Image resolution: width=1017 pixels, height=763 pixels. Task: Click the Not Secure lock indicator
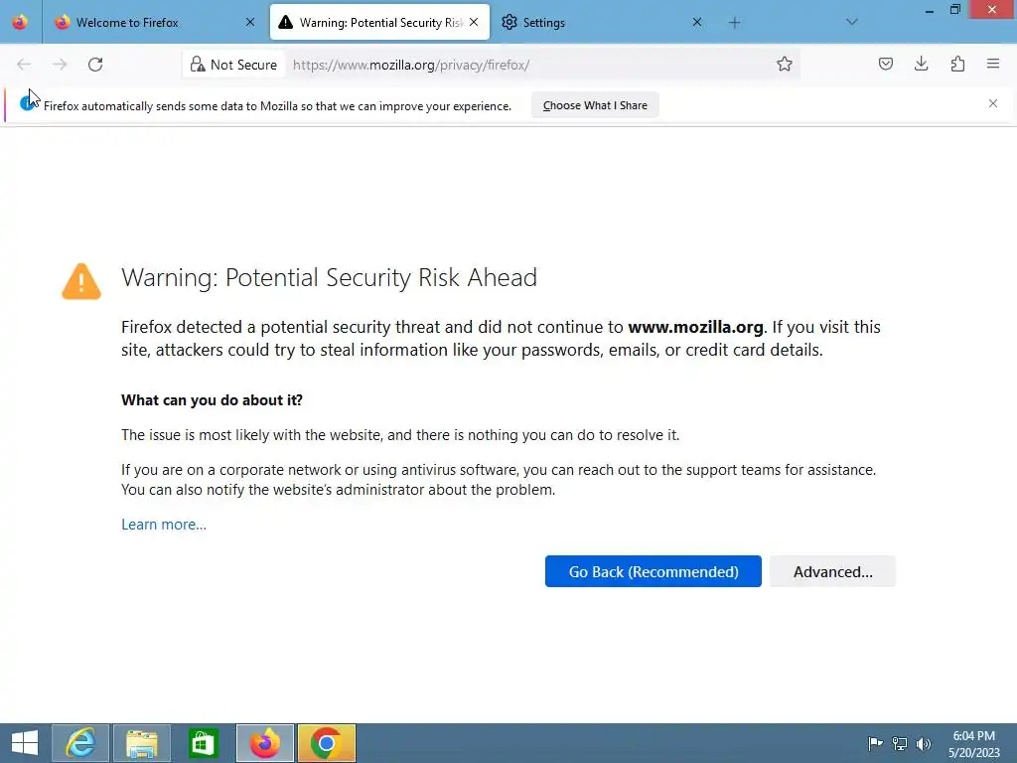click(x=233, y=65)
